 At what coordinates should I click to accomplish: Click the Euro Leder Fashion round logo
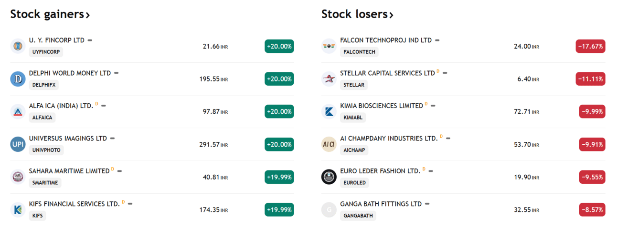[329, 177]
